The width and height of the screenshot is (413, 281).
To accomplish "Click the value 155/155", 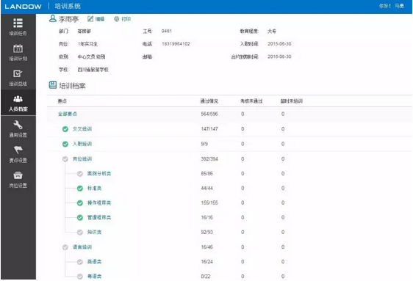I will click(x=209, y=203).
